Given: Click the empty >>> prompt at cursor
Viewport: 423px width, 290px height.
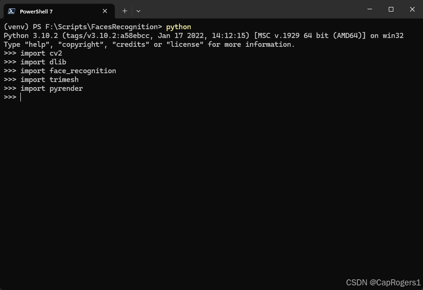Looking at the screenshot, I should tap(12, 97).
